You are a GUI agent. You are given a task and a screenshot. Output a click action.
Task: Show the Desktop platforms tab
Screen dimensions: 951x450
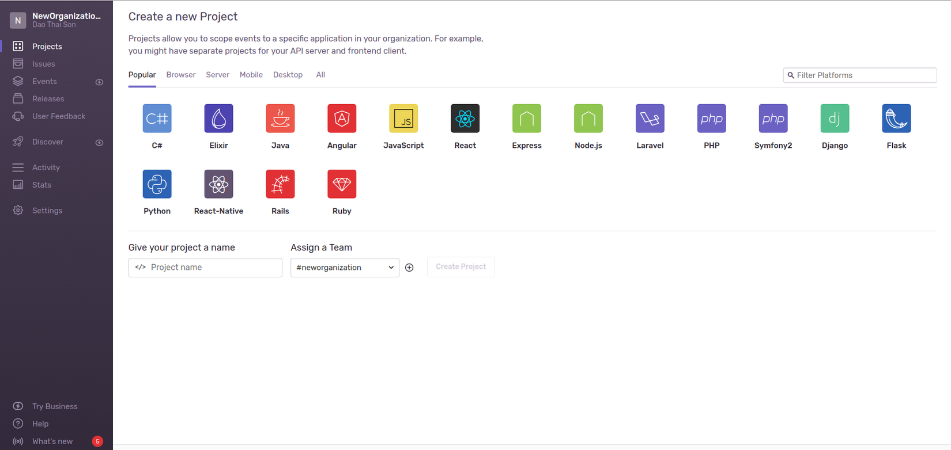pyautogui.click(x=288, y=75)
